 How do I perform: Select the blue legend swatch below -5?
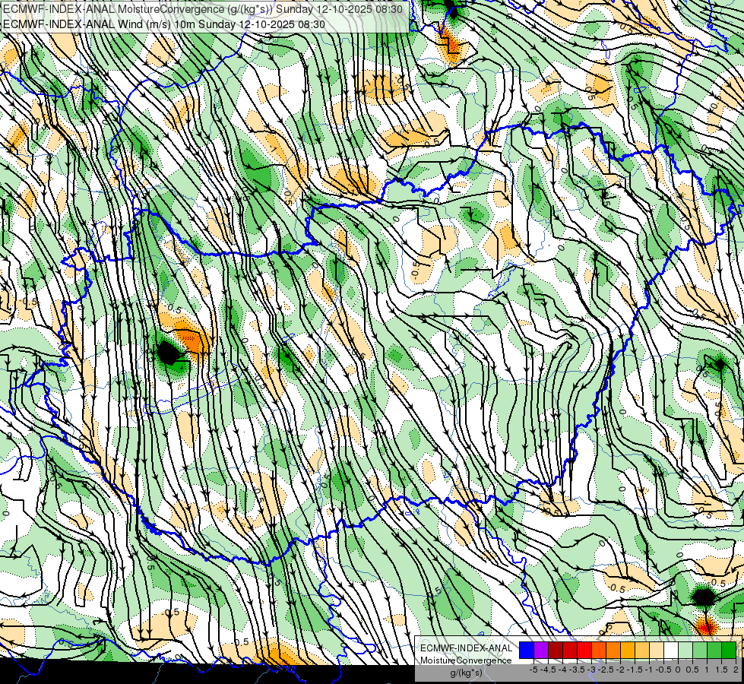527,650
